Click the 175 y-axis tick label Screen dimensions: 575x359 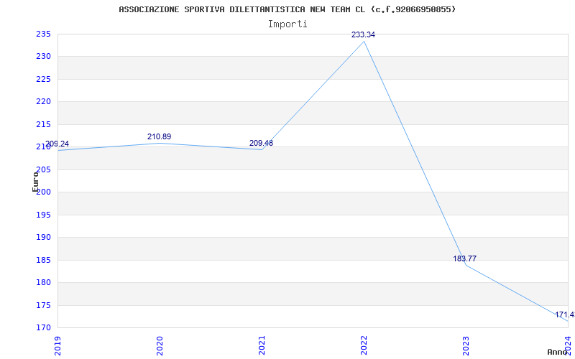[x=43, y=306]
